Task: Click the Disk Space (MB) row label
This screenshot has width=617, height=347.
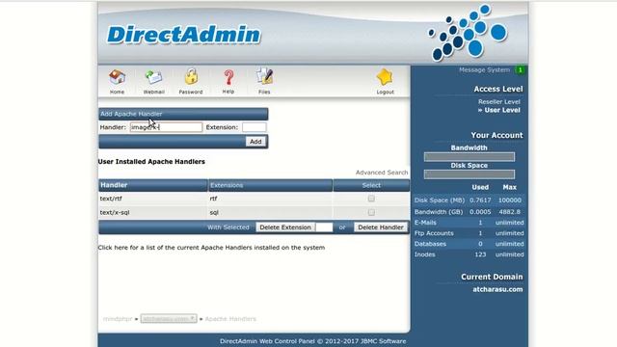Action: (x=440, y=200)
